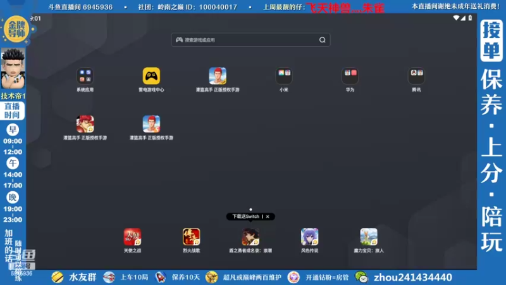Open the 小米 app folder
The height and width of the screenshot is (285, 506).
(283, 76)
